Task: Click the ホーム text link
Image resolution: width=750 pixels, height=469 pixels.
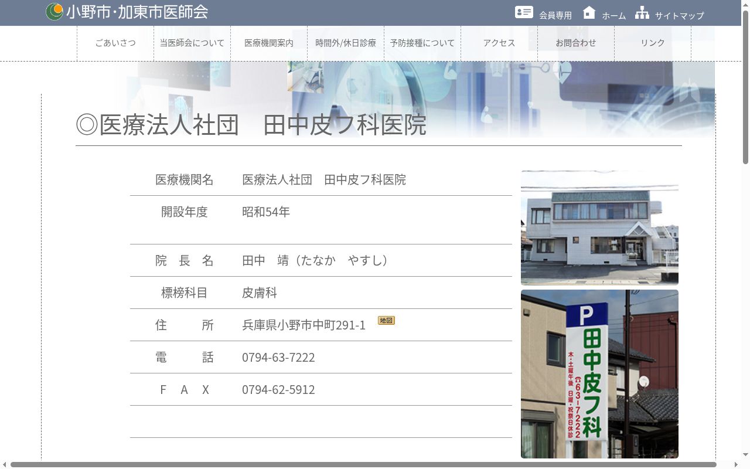Action: (614, 16)
